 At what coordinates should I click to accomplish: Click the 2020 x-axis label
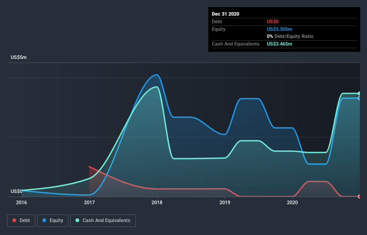(292, 202)
